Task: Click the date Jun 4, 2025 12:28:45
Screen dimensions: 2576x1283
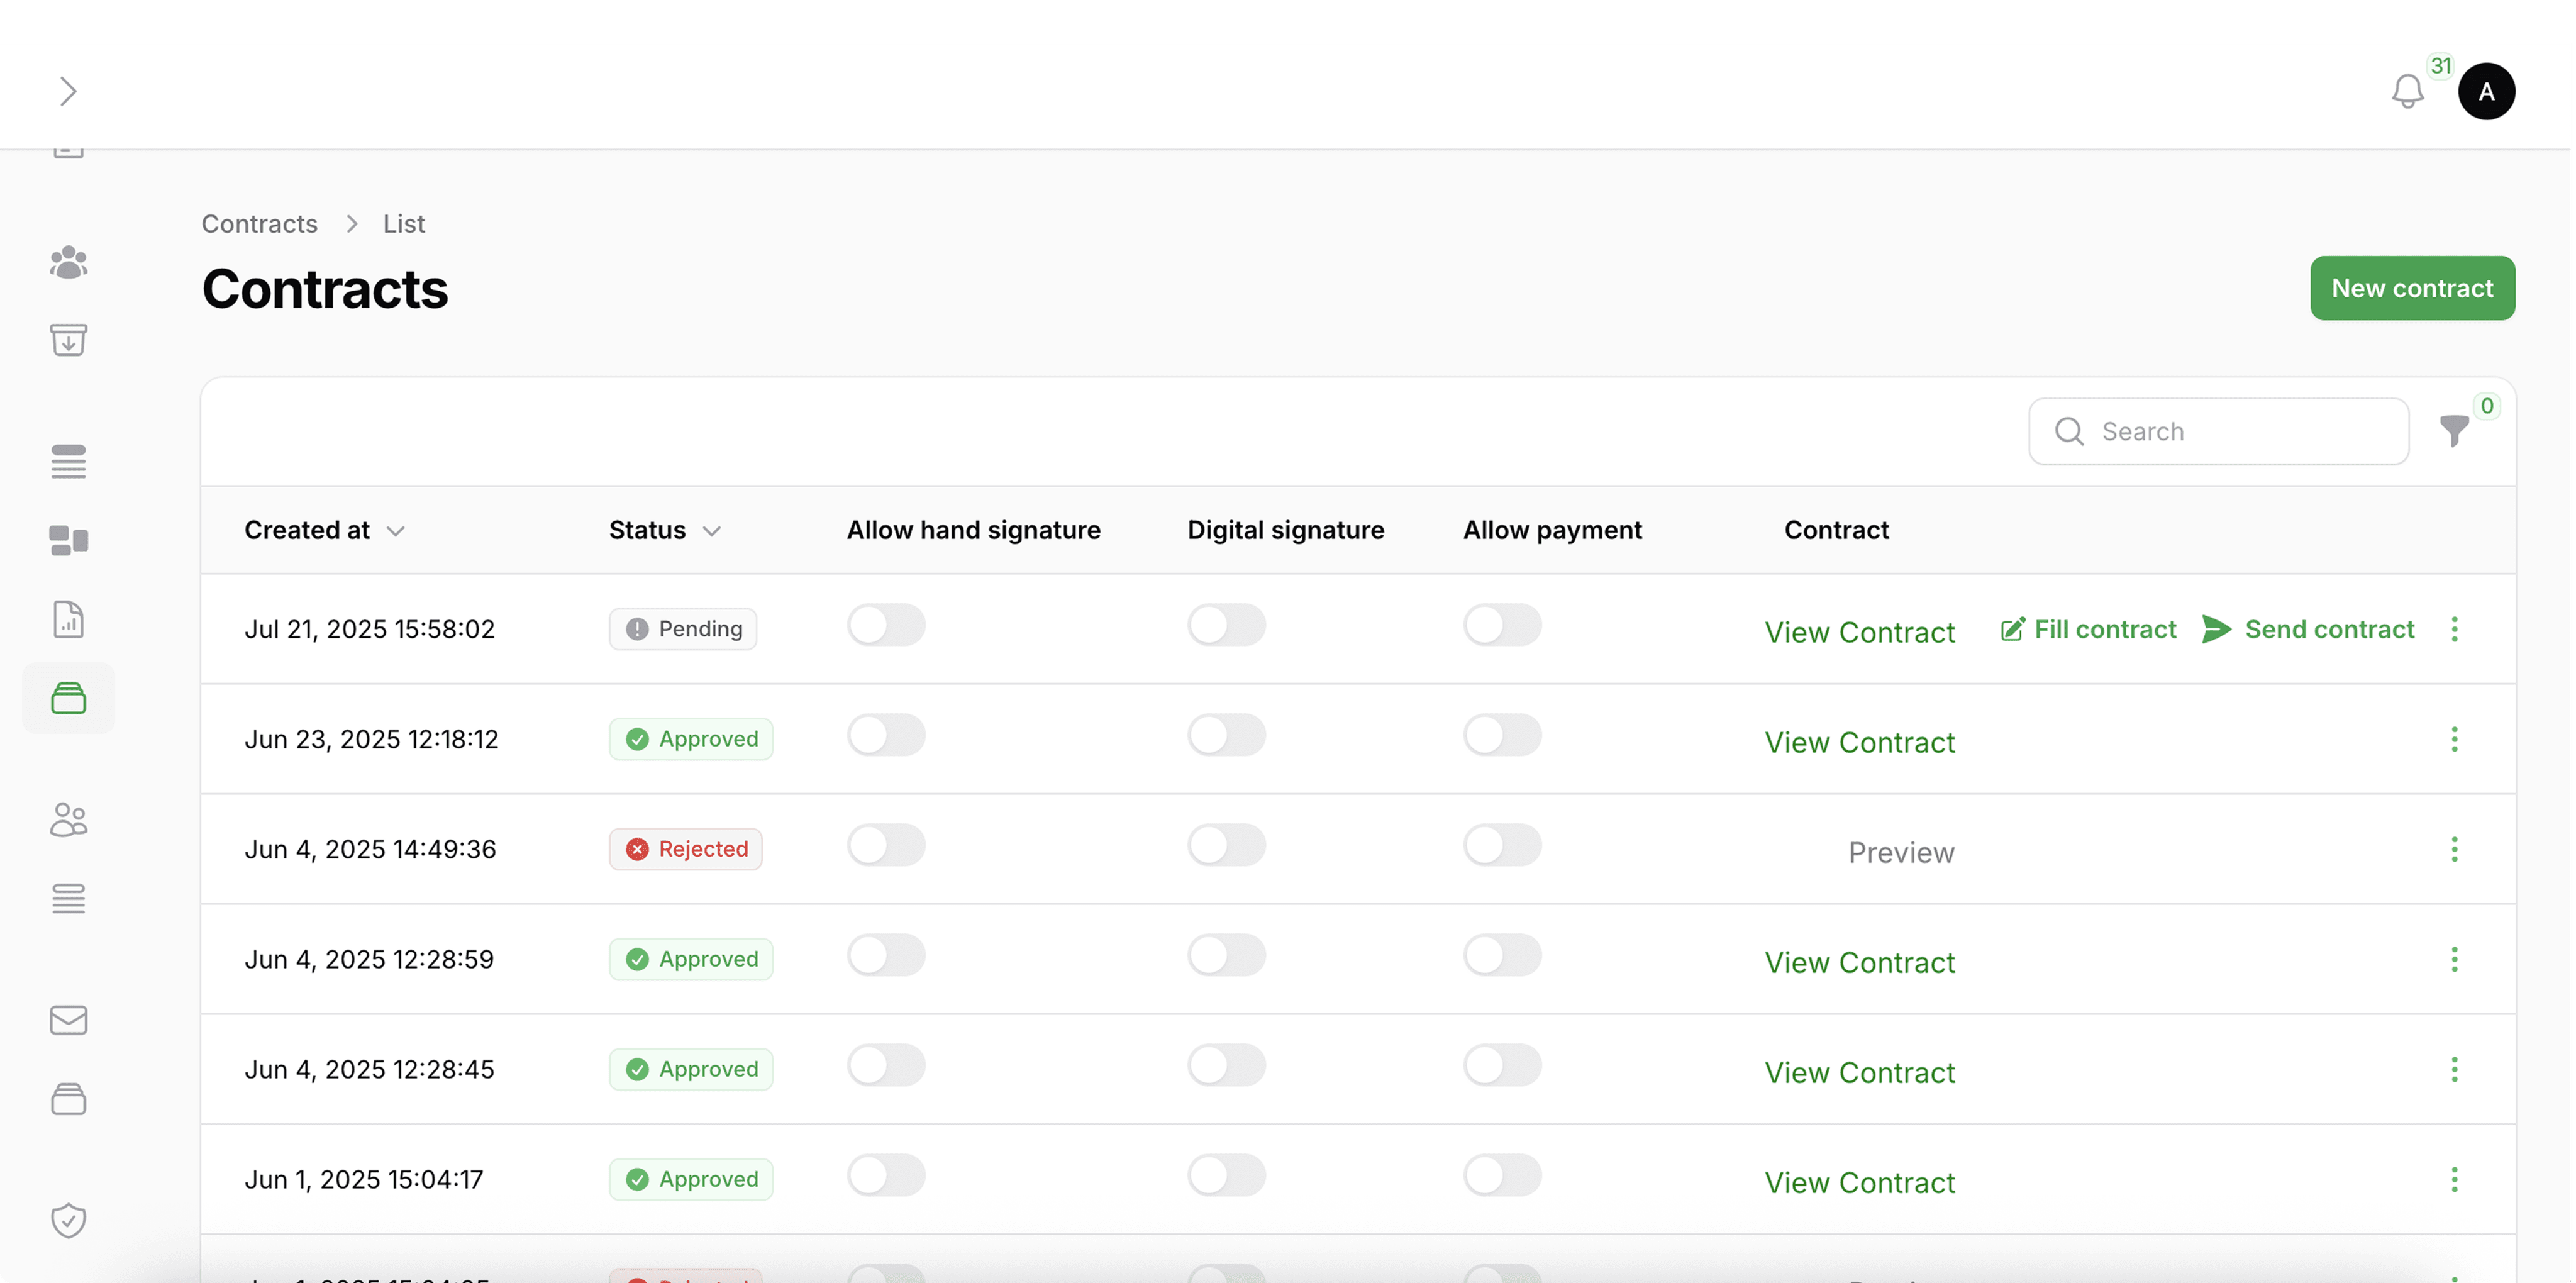Action: [x=369, y=1069]
